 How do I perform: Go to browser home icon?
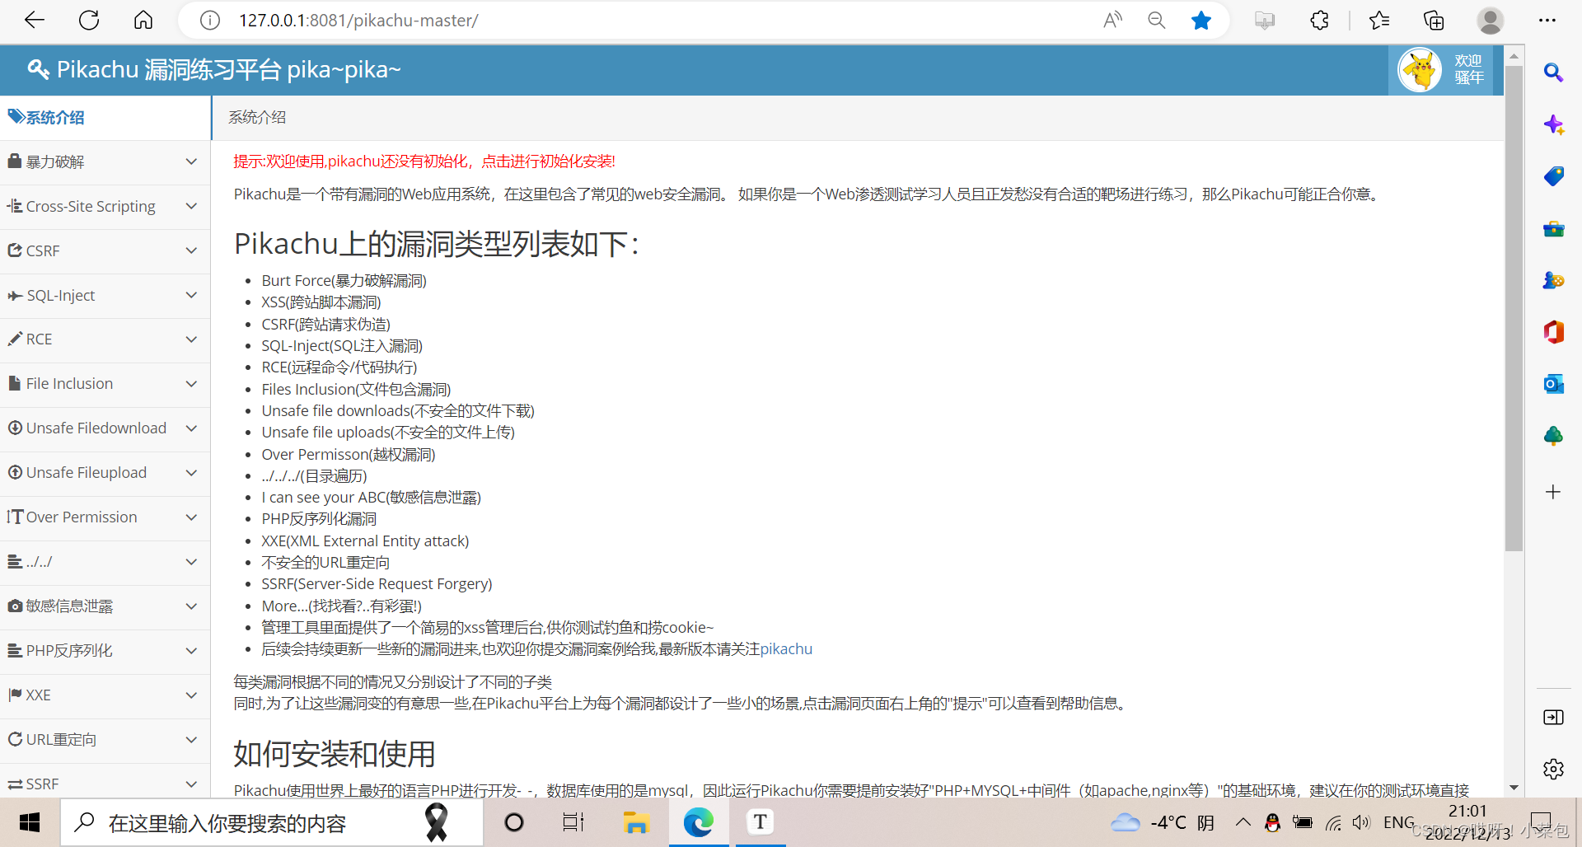click(143, 21)
